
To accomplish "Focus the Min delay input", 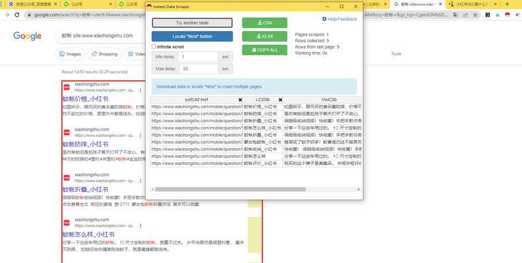I will pos(198,57).
